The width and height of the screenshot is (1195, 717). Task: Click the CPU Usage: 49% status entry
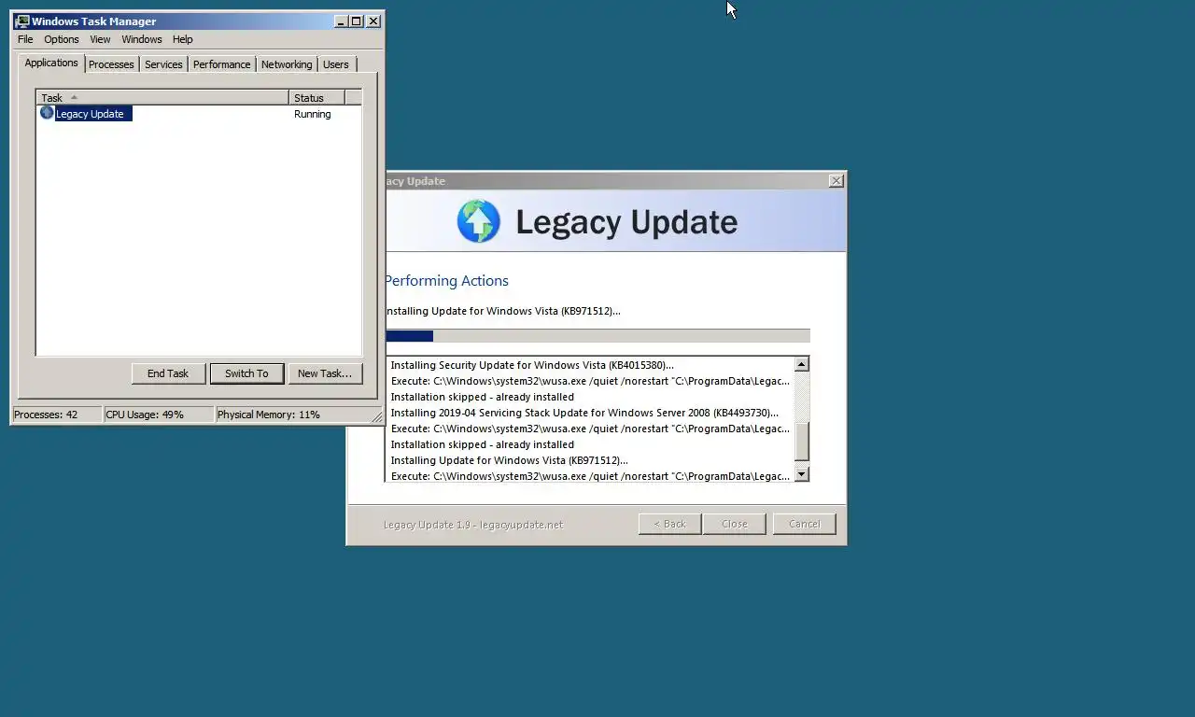point(159,415)
